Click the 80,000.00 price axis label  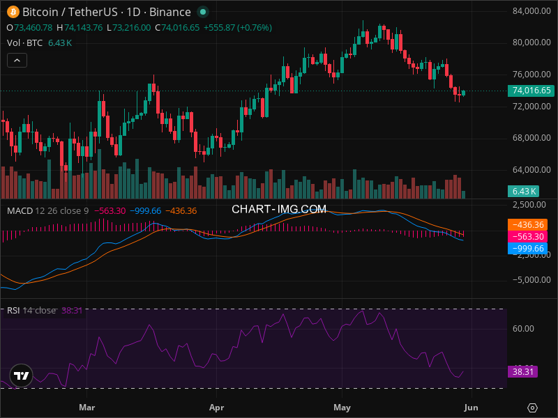point(531,42)
